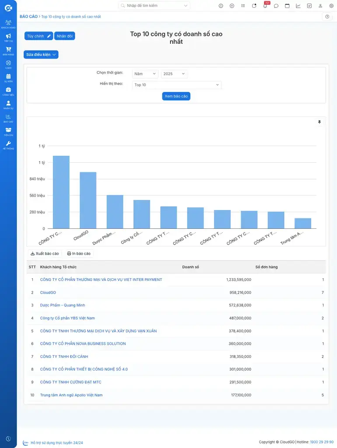The width and height of the screenshot is (337, 448).
Task: Open the CSKH lifebuoy module
Action: coord(8,64)
